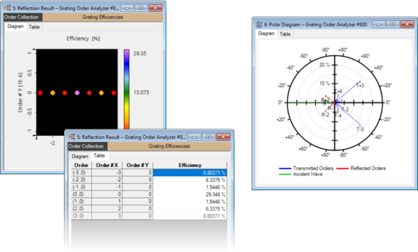Screen dimensions: 418x252
Task: Minimize the front Reflection Result table window
Action: click(x=194, y=136)
